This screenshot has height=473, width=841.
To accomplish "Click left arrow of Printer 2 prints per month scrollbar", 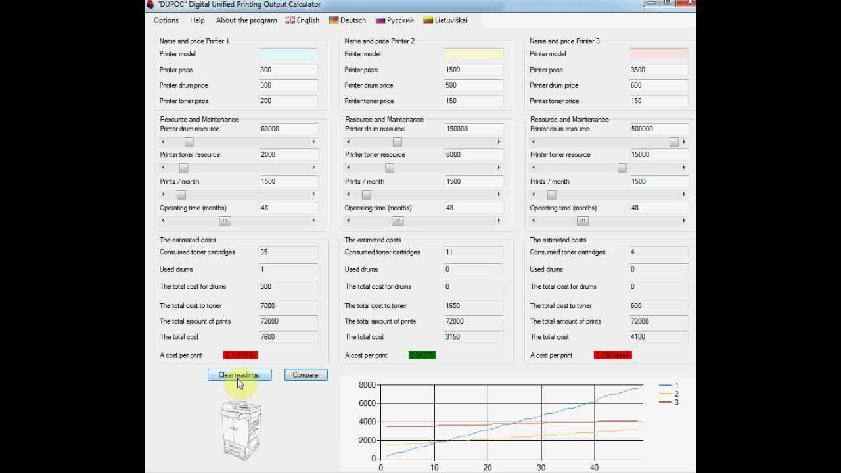I will coord(349,194).
